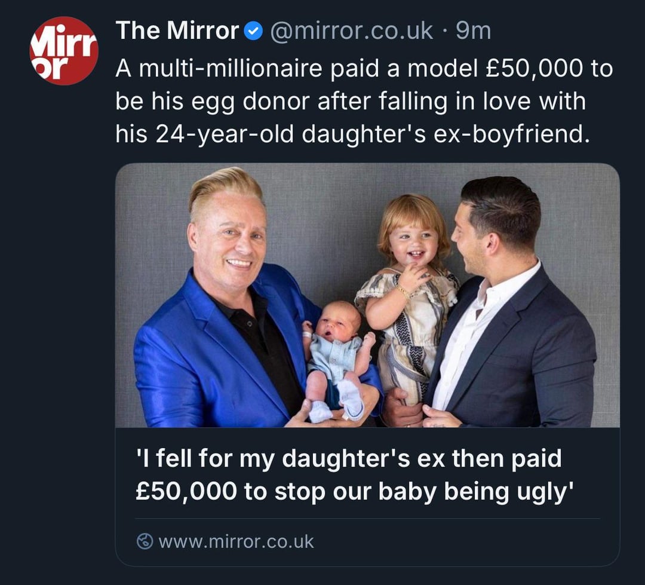Open The Mirror profile avatar
Viewport: 645px width, 585px height.
[63, 51]
